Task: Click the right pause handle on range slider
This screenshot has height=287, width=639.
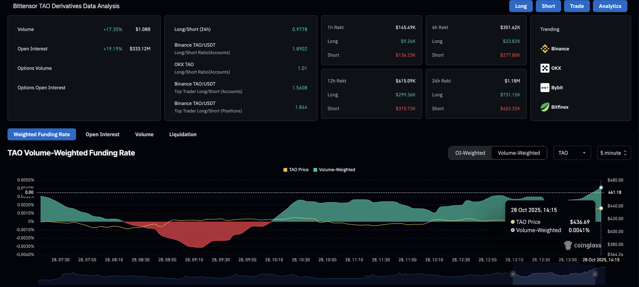Action: tap(595, 274)
